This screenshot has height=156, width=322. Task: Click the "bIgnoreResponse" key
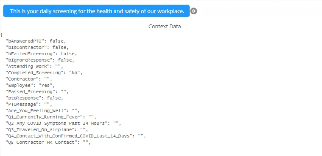click(x=29, y=60)
